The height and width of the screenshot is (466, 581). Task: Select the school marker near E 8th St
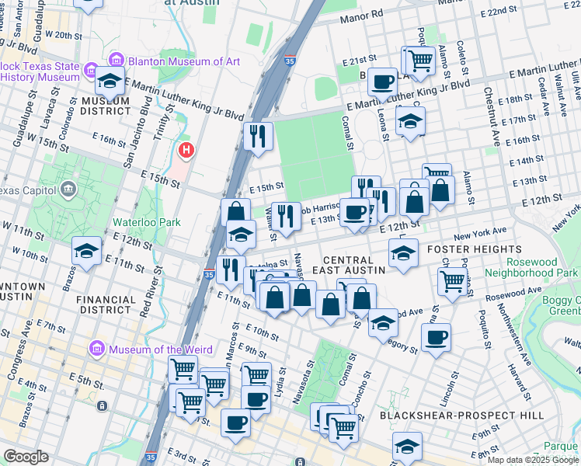point(406,447)
